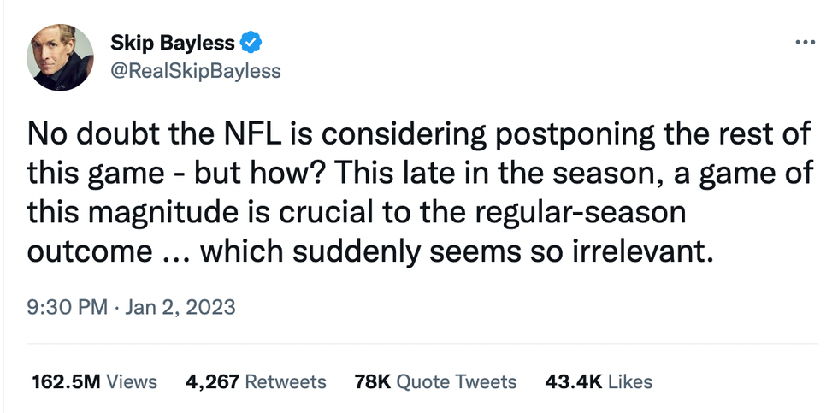Click the 4,267 retweet count number
The height and width of the screenshot is (413, 838).
[213, 381]
